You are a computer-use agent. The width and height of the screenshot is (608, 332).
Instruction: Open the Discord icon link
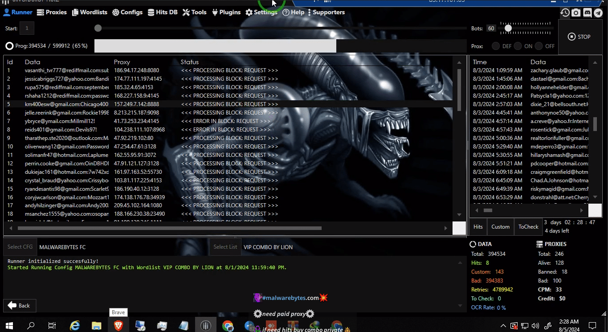tap(588, 13)
